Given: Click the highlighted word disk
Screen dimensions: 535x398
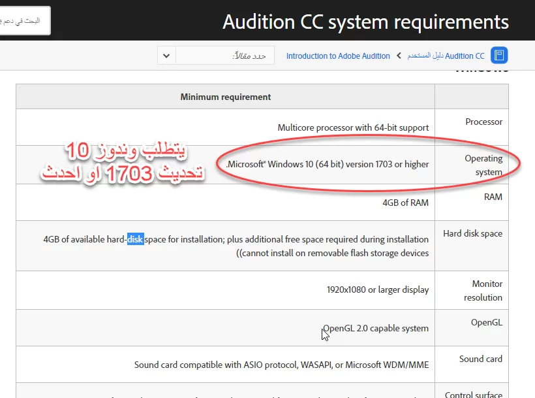Looking at the screenshot, I should 136,239.
